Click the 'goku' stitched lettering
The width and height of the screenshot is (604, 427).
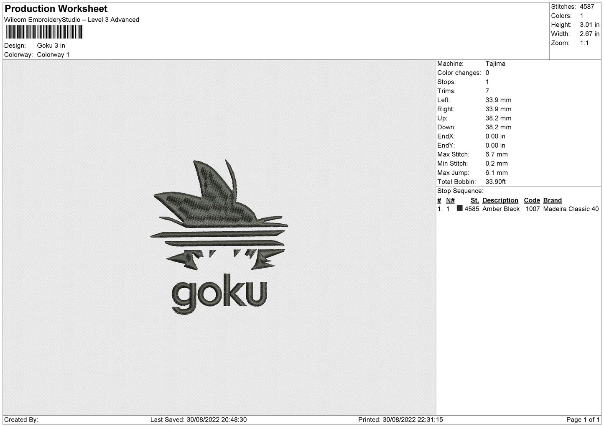click(x=219, y=294)
